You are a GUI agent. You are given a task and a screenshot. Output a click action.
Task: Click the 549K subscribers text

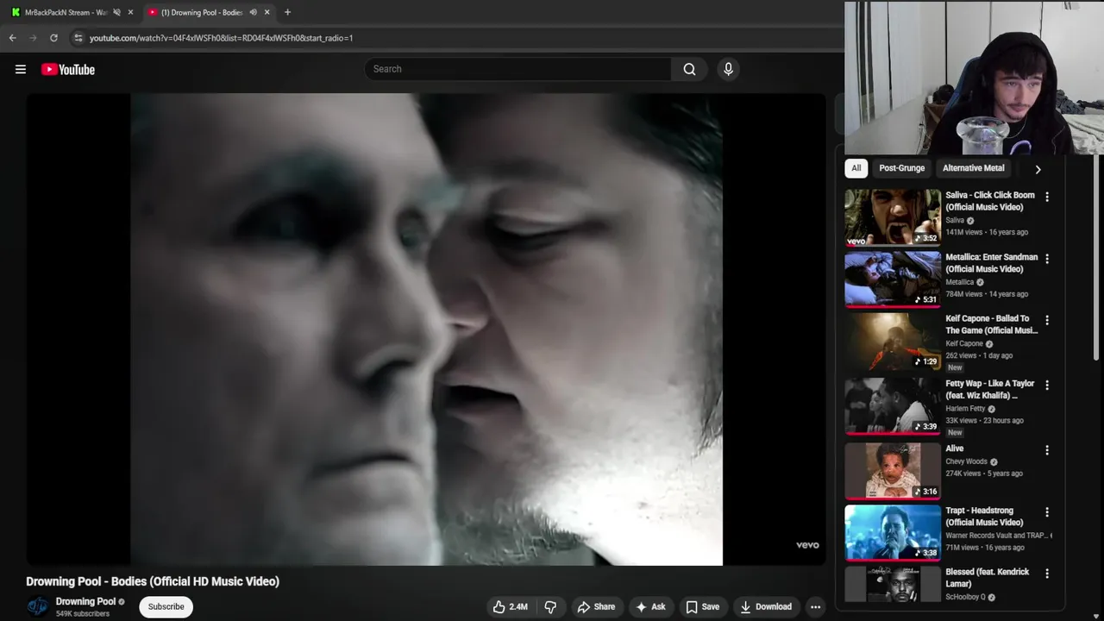coord(83,614)
